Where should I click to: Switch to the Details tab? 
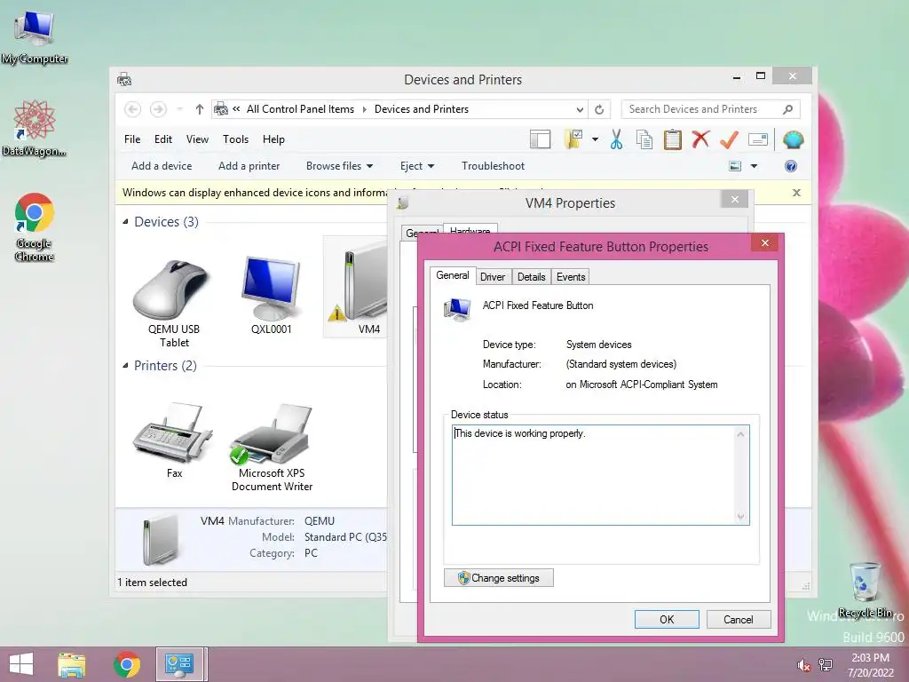532,277
